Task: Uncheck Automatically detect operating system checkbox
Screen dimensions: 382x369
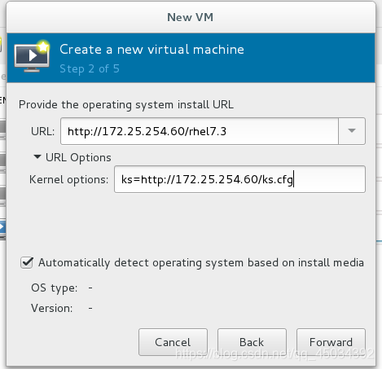Action: (x=27, y=262)
